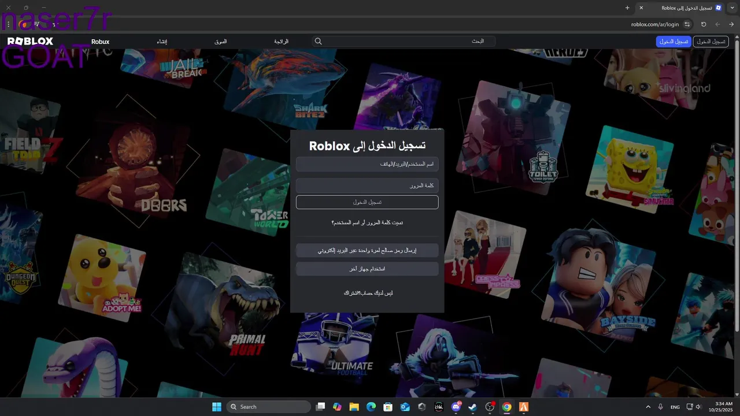The height and width of the screenshot is (416, 740).
Task: Click the search magnifier icon in Roblox navbar
Action: (x=318, y=42)
